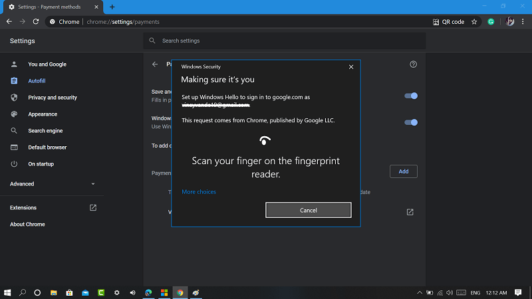Toggle the Save and fill payment methods switch
Viewport: 532px width, 299px height.
(411, 96)
